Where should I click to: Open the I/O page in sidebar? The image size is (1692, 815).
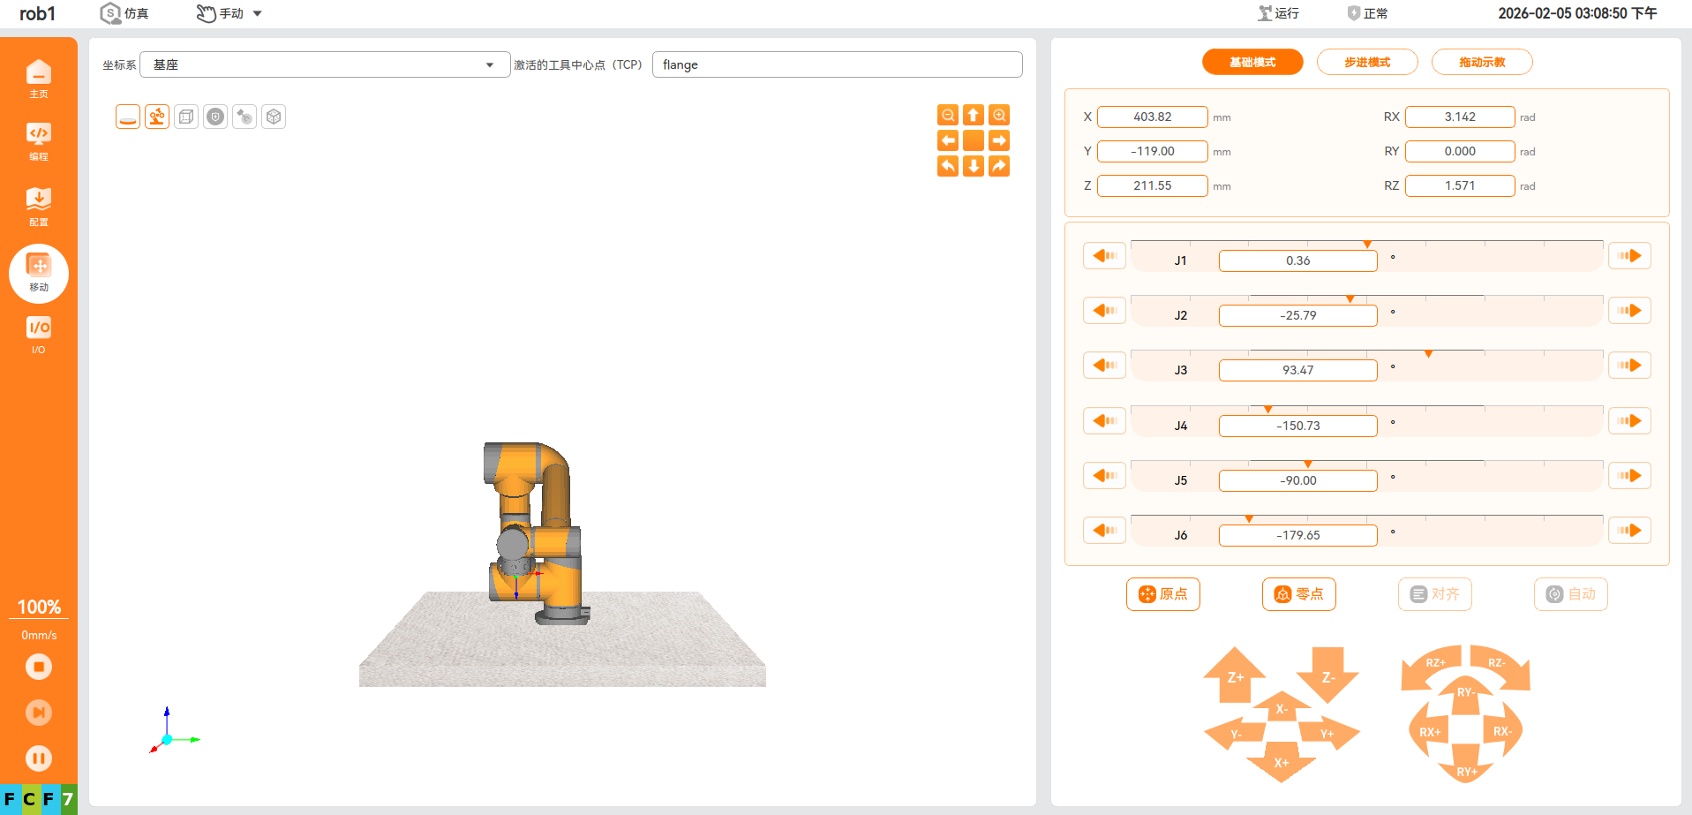(x=39, y=335)
